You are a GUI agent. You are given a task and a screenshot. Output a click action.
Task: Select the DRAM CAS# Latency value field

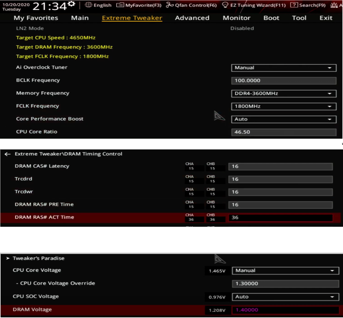280,166
